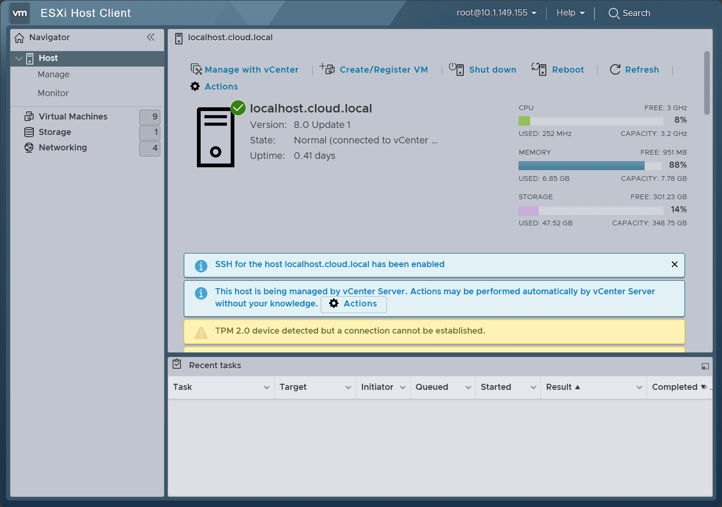This screenshot has height=507, width=722.
Task: Open the root@10.1.149.155 user dropdown
Action: pyautogui.click(x=496, y=13)
